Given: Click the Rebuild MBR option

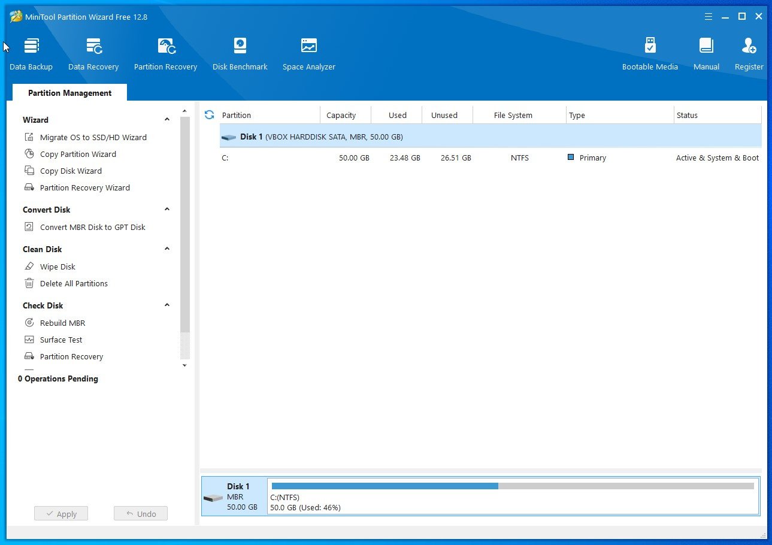Looking at the screenshot, I should (62, 323).
